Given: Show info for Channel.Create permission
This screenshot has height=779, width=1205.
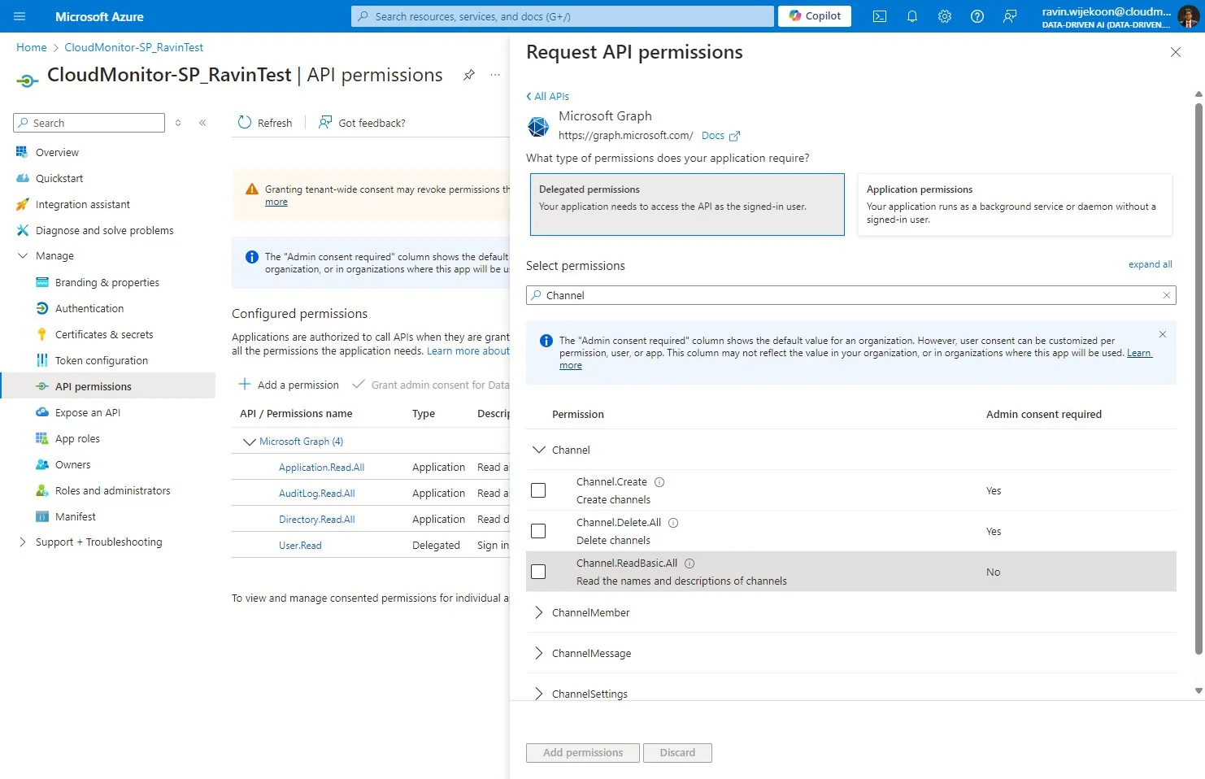Looking at the screenshot, I should coord(659,482).
